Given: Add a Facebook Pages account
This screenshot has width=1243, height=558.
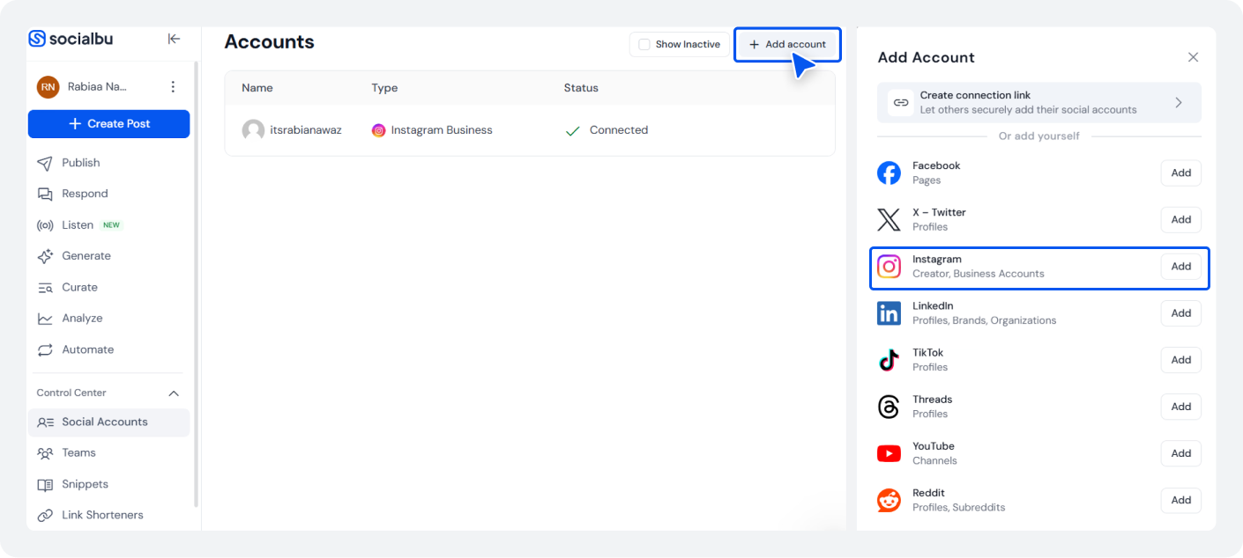Looking at the screenshot, I should (1180, 173).
